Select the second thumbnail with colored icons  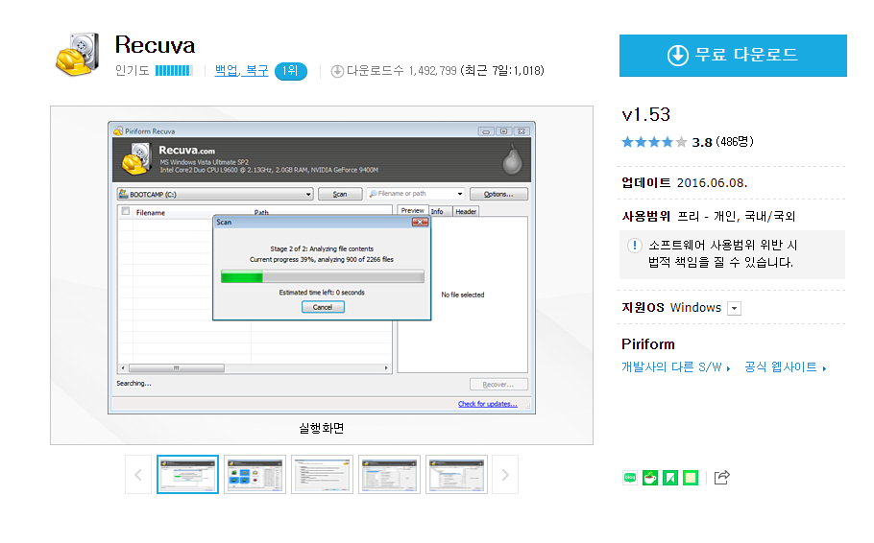(x=255, y=475)
